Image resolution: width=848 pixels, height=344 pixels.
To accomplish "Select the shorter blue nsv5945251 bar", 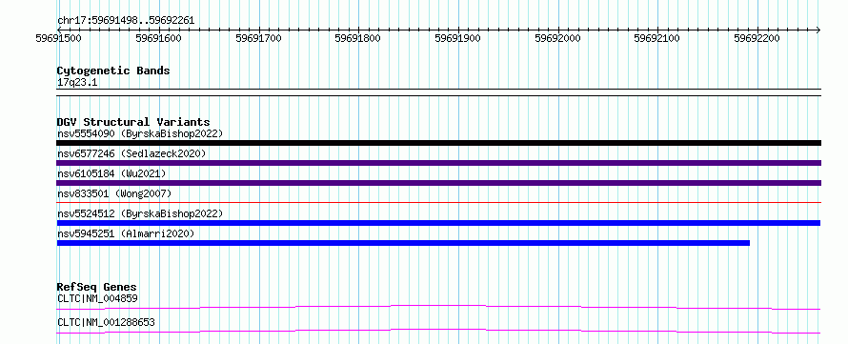I will (x=403, y=243).
